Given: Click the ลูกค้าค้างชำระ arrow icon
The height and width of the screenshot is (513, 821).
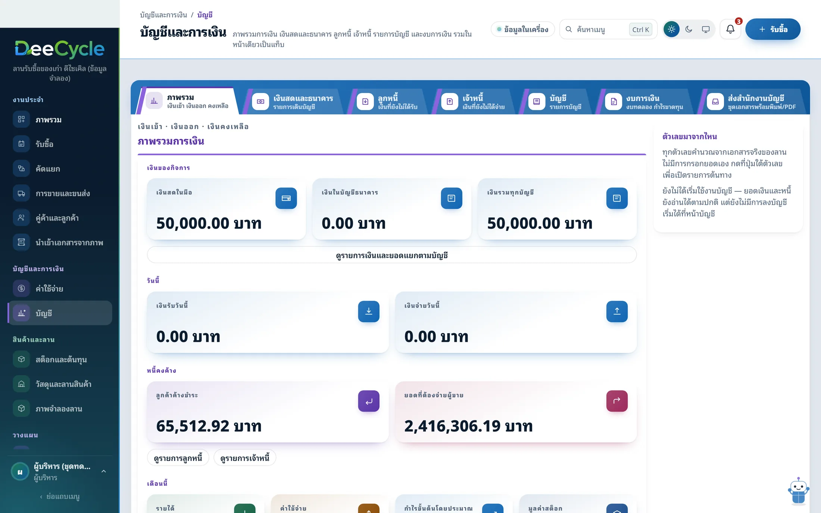Looking at the screenshot, I should tap(369, 401).
